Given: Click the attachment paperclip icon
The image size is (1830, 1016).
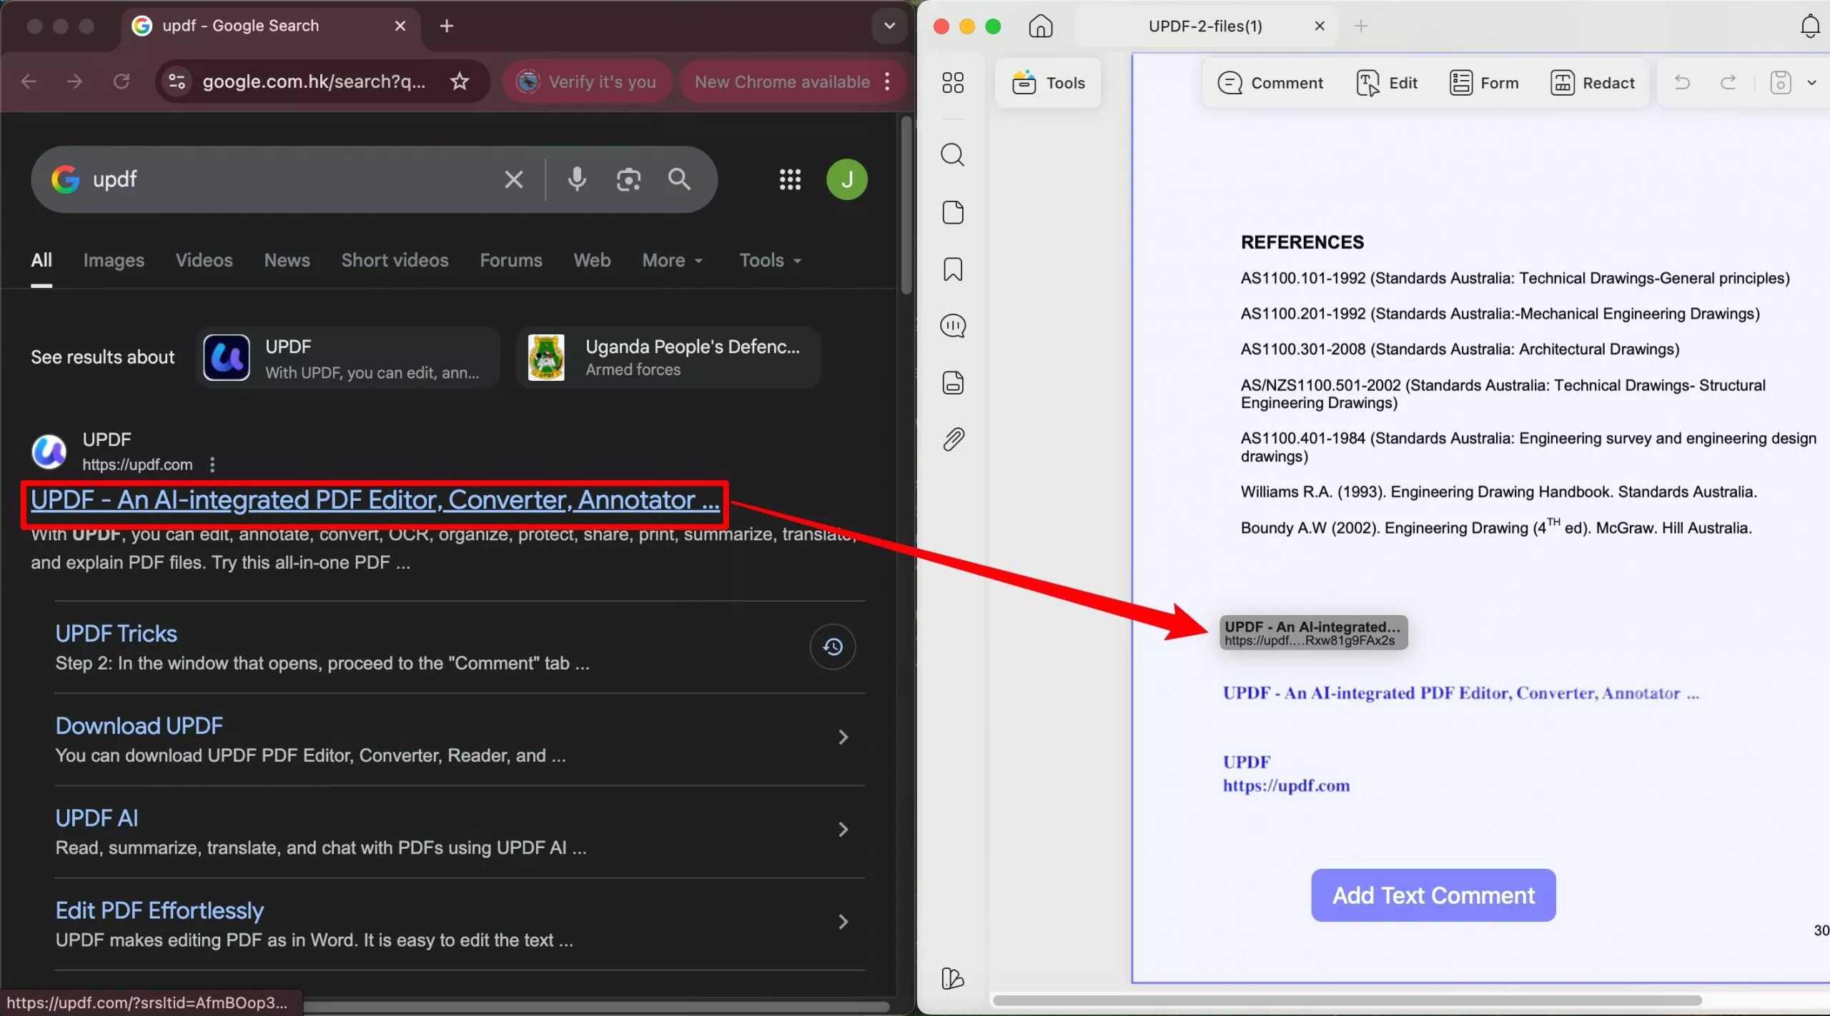Looking at the screenshot, I should (953, 439).
